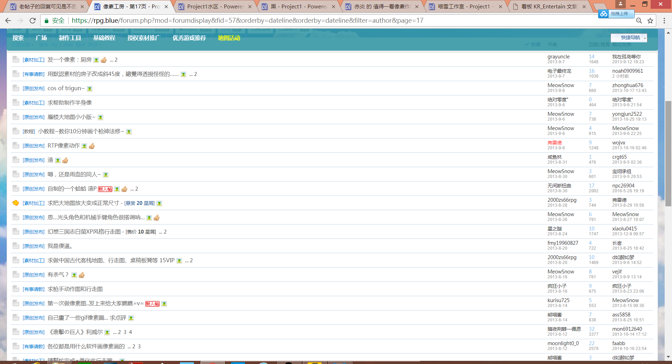Click the browser back arrow
672x364 pixels.
(8, 21)
